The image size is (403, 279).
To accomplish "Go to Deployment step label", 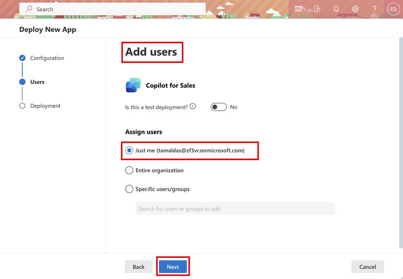I will point(45,106).
